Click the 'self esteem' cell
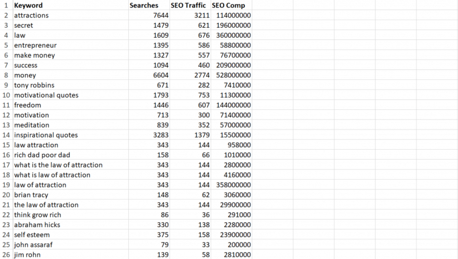Screen dimensions: 458x259 pos(71,235)
